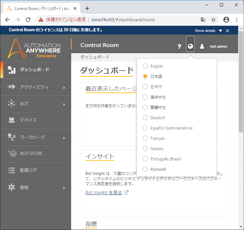
Task: Click the address bar URL field
Action: (123, 20)
